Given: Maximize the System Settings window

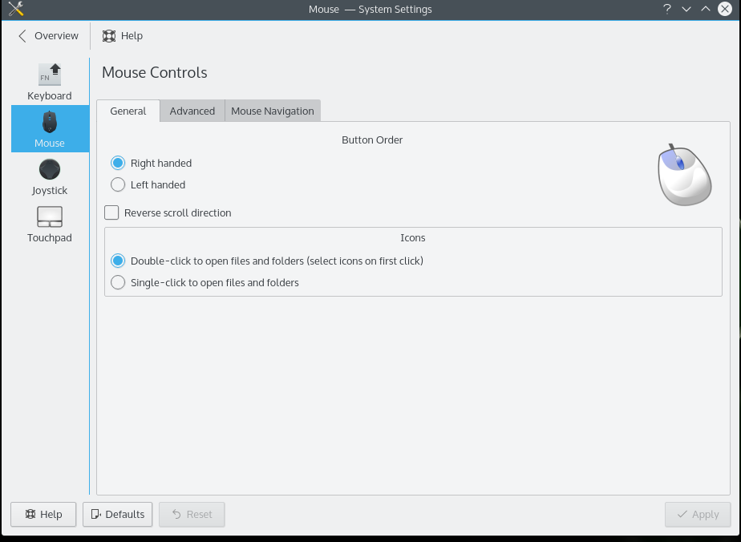Looking at the screenshot, I should point(706,9).
